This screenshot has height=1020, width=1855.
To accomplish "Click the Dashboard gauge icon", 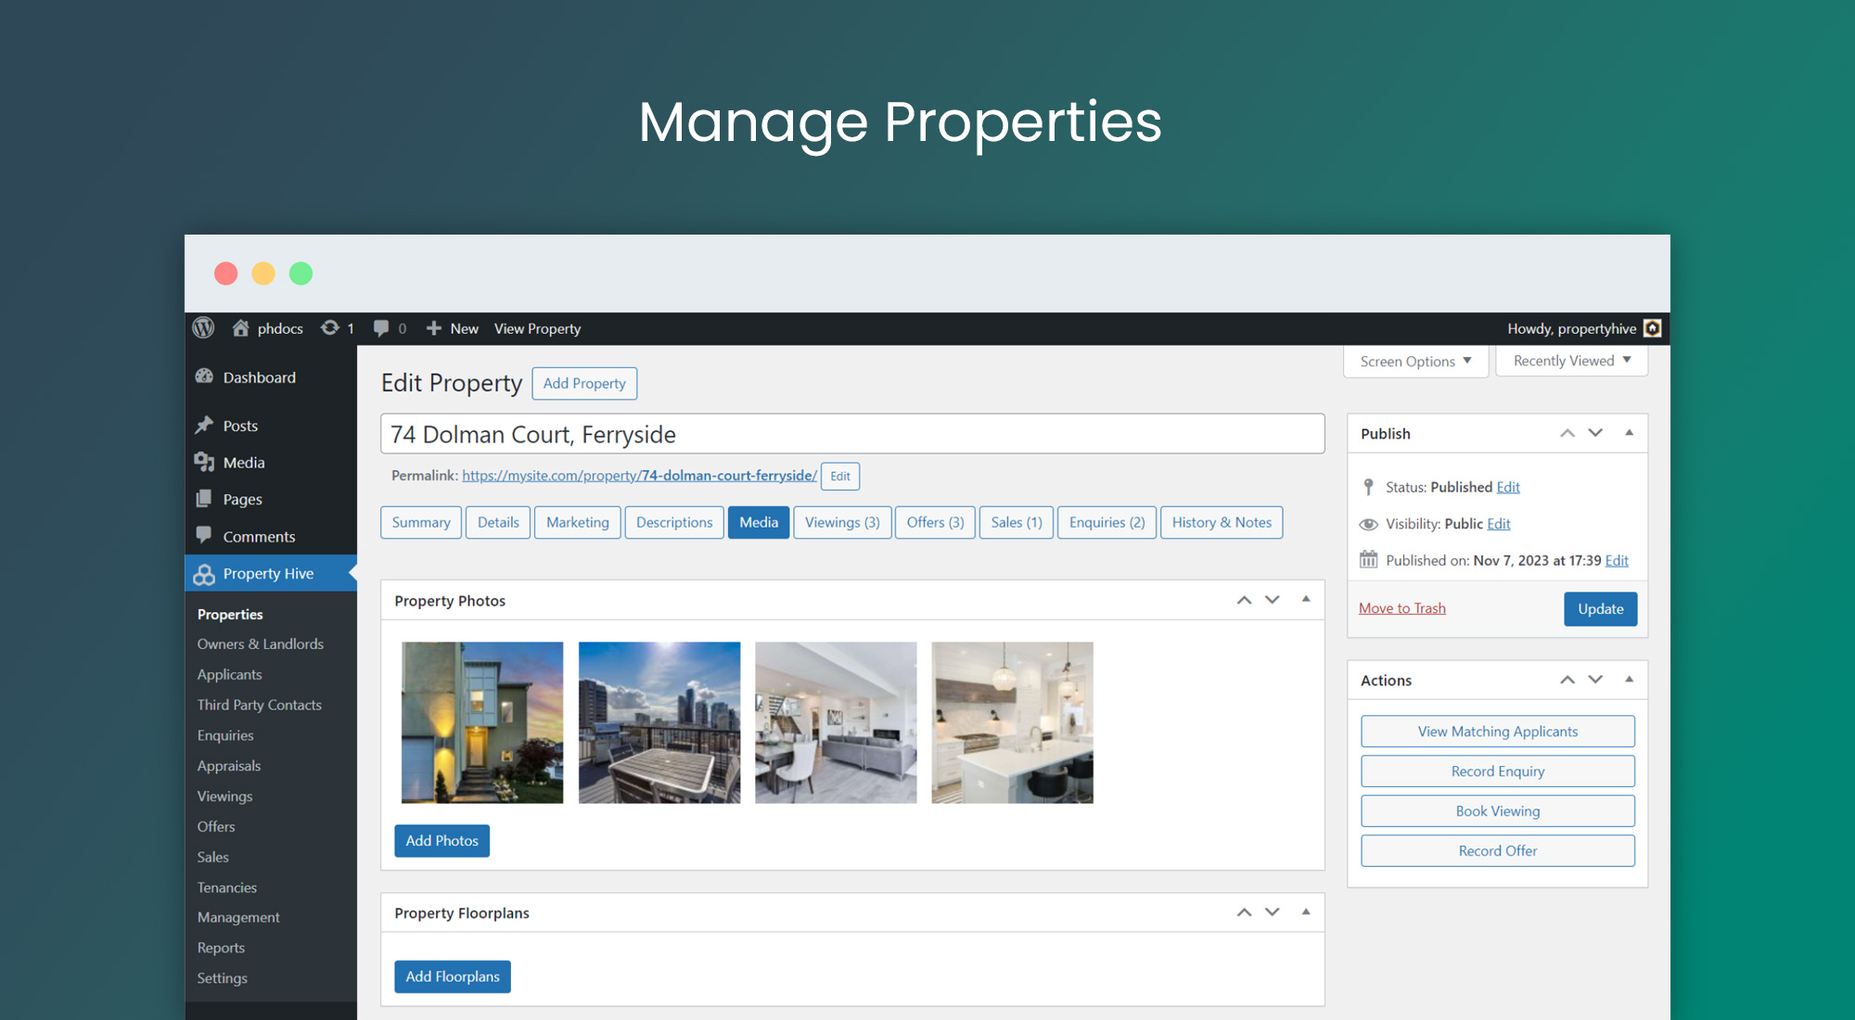I will click(x=204, y=376).
